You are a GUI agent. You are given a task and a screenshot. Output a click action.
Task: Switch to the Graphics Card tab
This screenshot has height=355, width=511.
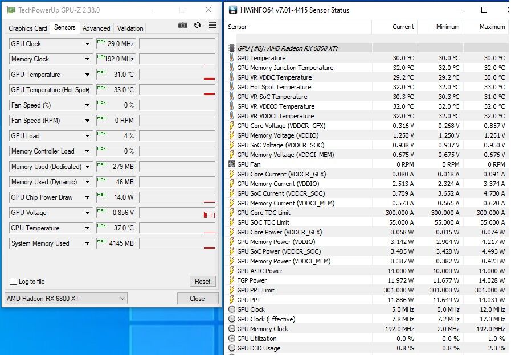(28, 28)
